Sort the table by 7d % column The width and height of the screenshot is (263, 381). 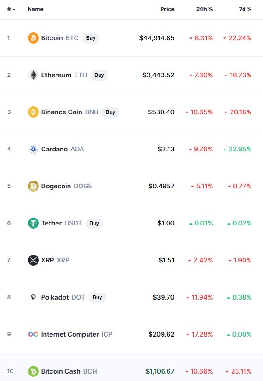[x=245, y=9]
